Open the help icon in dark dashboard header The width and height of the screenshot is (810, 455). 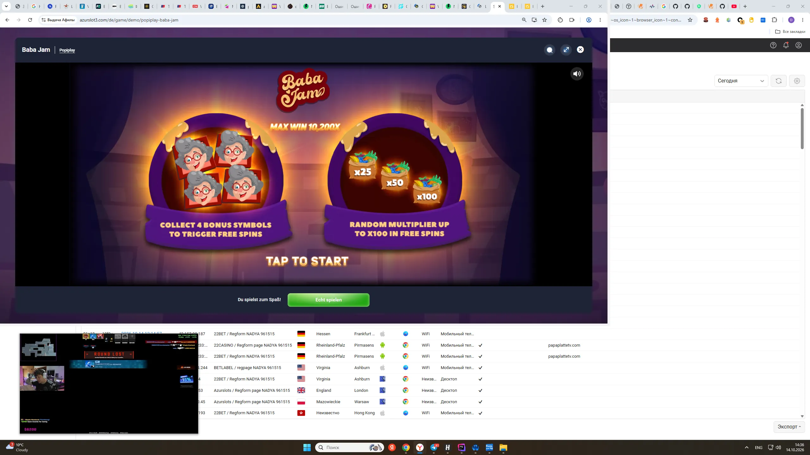(773, 45)
